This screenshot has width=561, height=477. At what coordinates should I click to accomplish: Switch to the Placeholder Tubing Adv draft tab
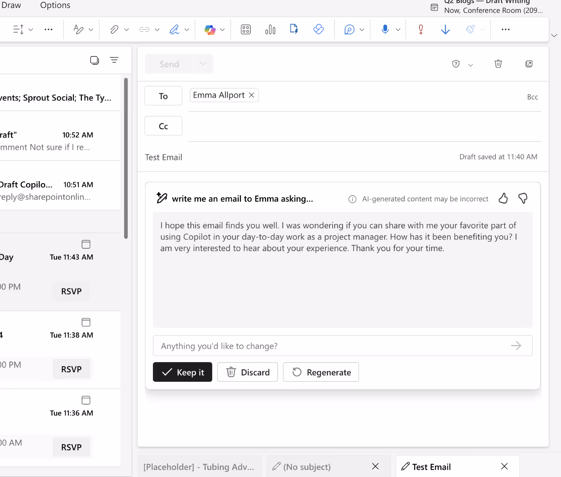pyautogui.click(x=199, y=466)
